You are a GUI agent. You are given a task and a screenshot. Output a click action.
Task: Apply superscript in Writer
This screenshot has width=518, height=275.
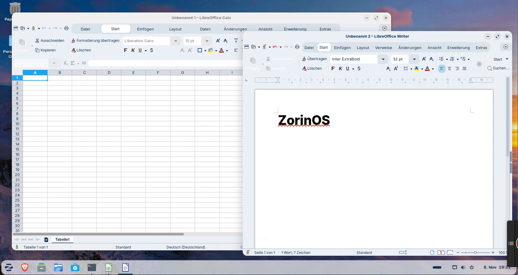pos(396,69)
